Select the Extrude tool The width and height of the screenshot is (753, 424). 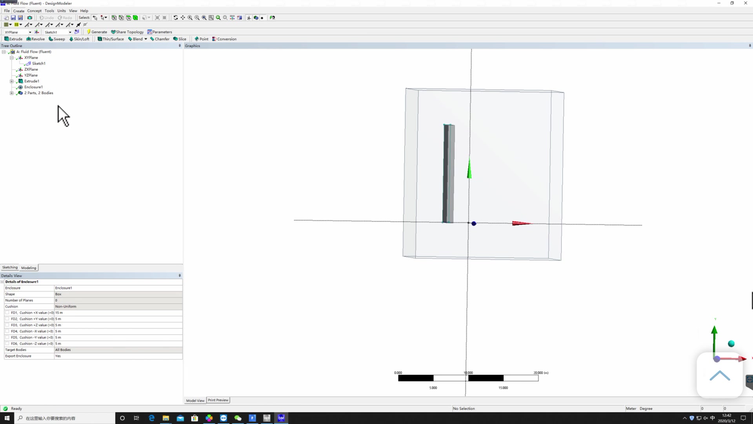[x=13, y=39]
